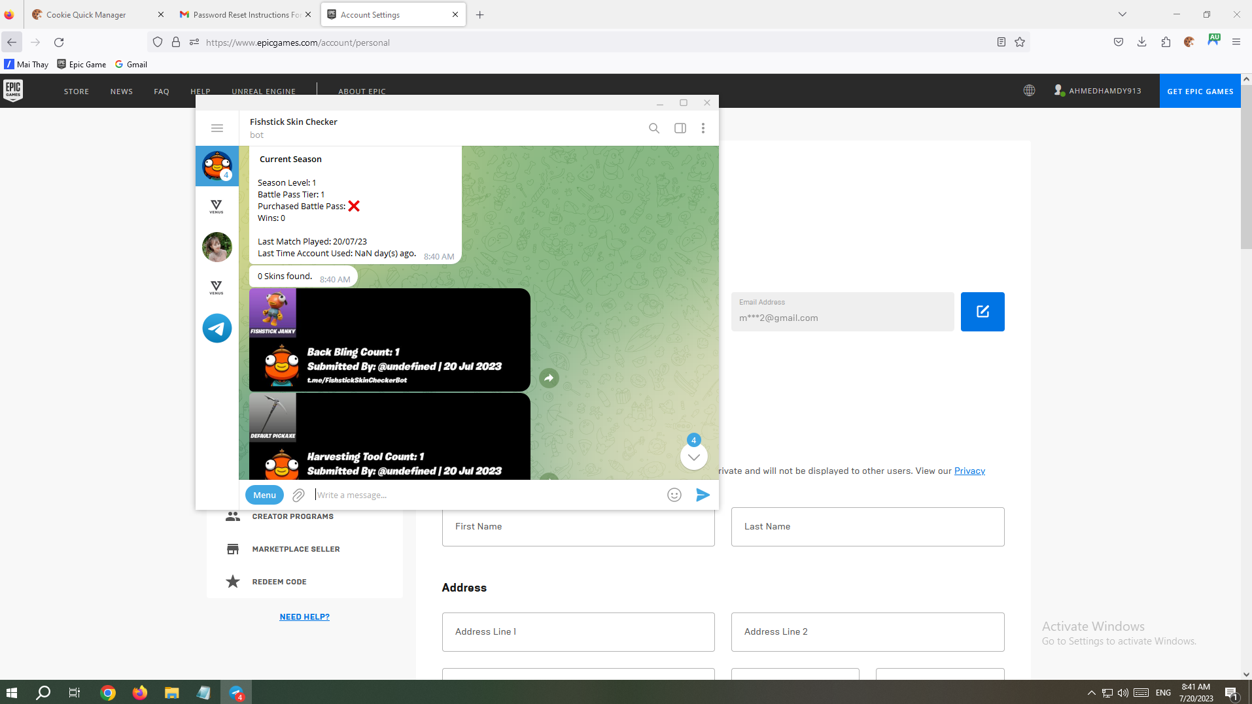Screen dimensions: 1252x704
Task: Open the Privacy policy link
Action: point(969,471)
